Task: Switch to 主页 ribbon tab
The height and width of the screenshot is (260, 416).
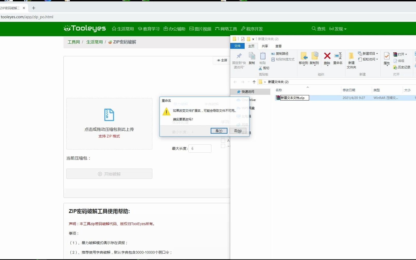Action: 251,46
